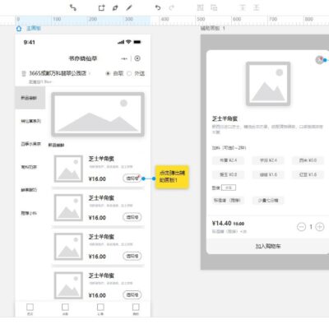This screenshot has width=329, height=329.
Task: Click the blue connector dot on the 选规格 button
Action: click(x=143, y=178)
